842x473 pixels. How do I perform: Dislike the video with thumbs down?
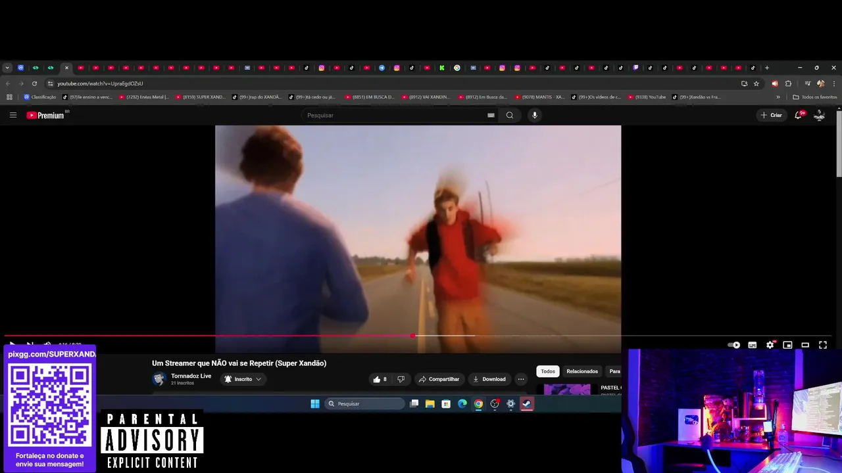[x=401, y=379]
